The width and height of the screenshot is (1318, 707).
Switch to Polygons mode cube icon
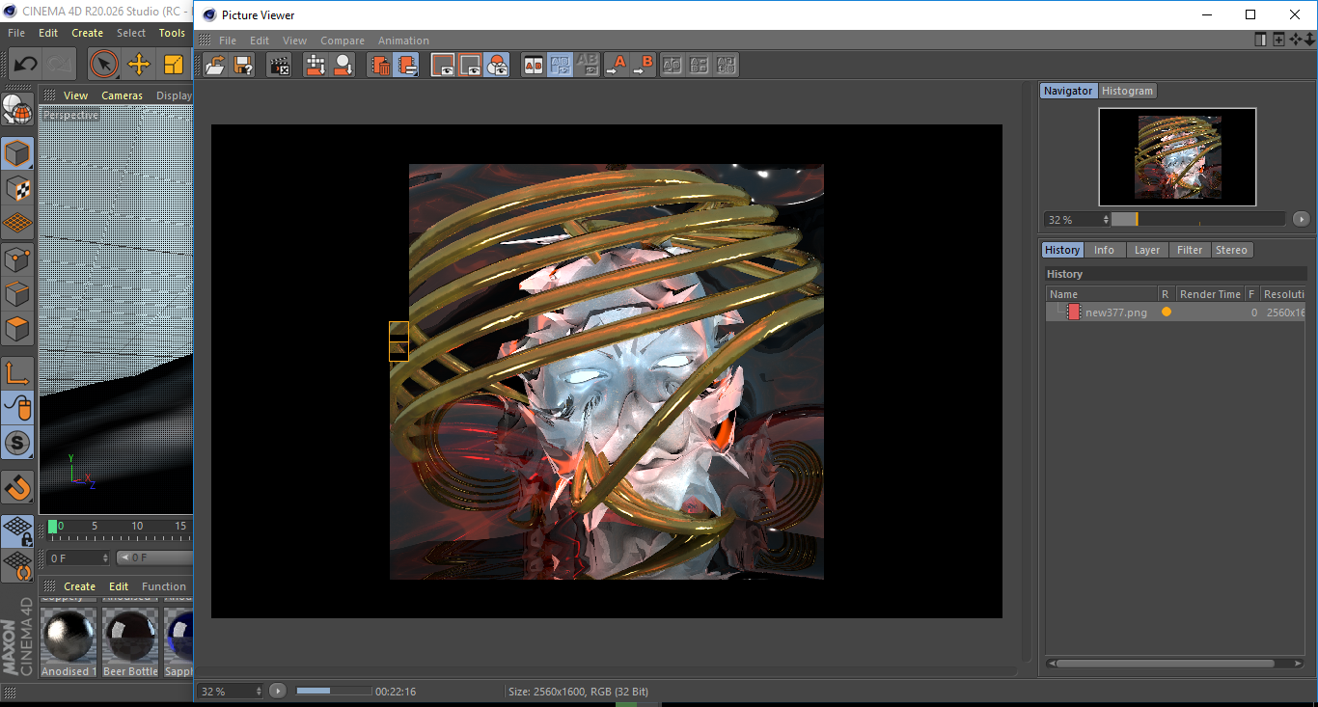(x=17, y=329)
